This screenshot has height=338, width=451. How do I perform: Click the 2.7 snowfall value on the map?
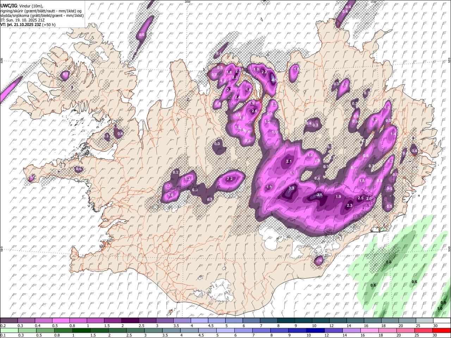coord(229,90)
